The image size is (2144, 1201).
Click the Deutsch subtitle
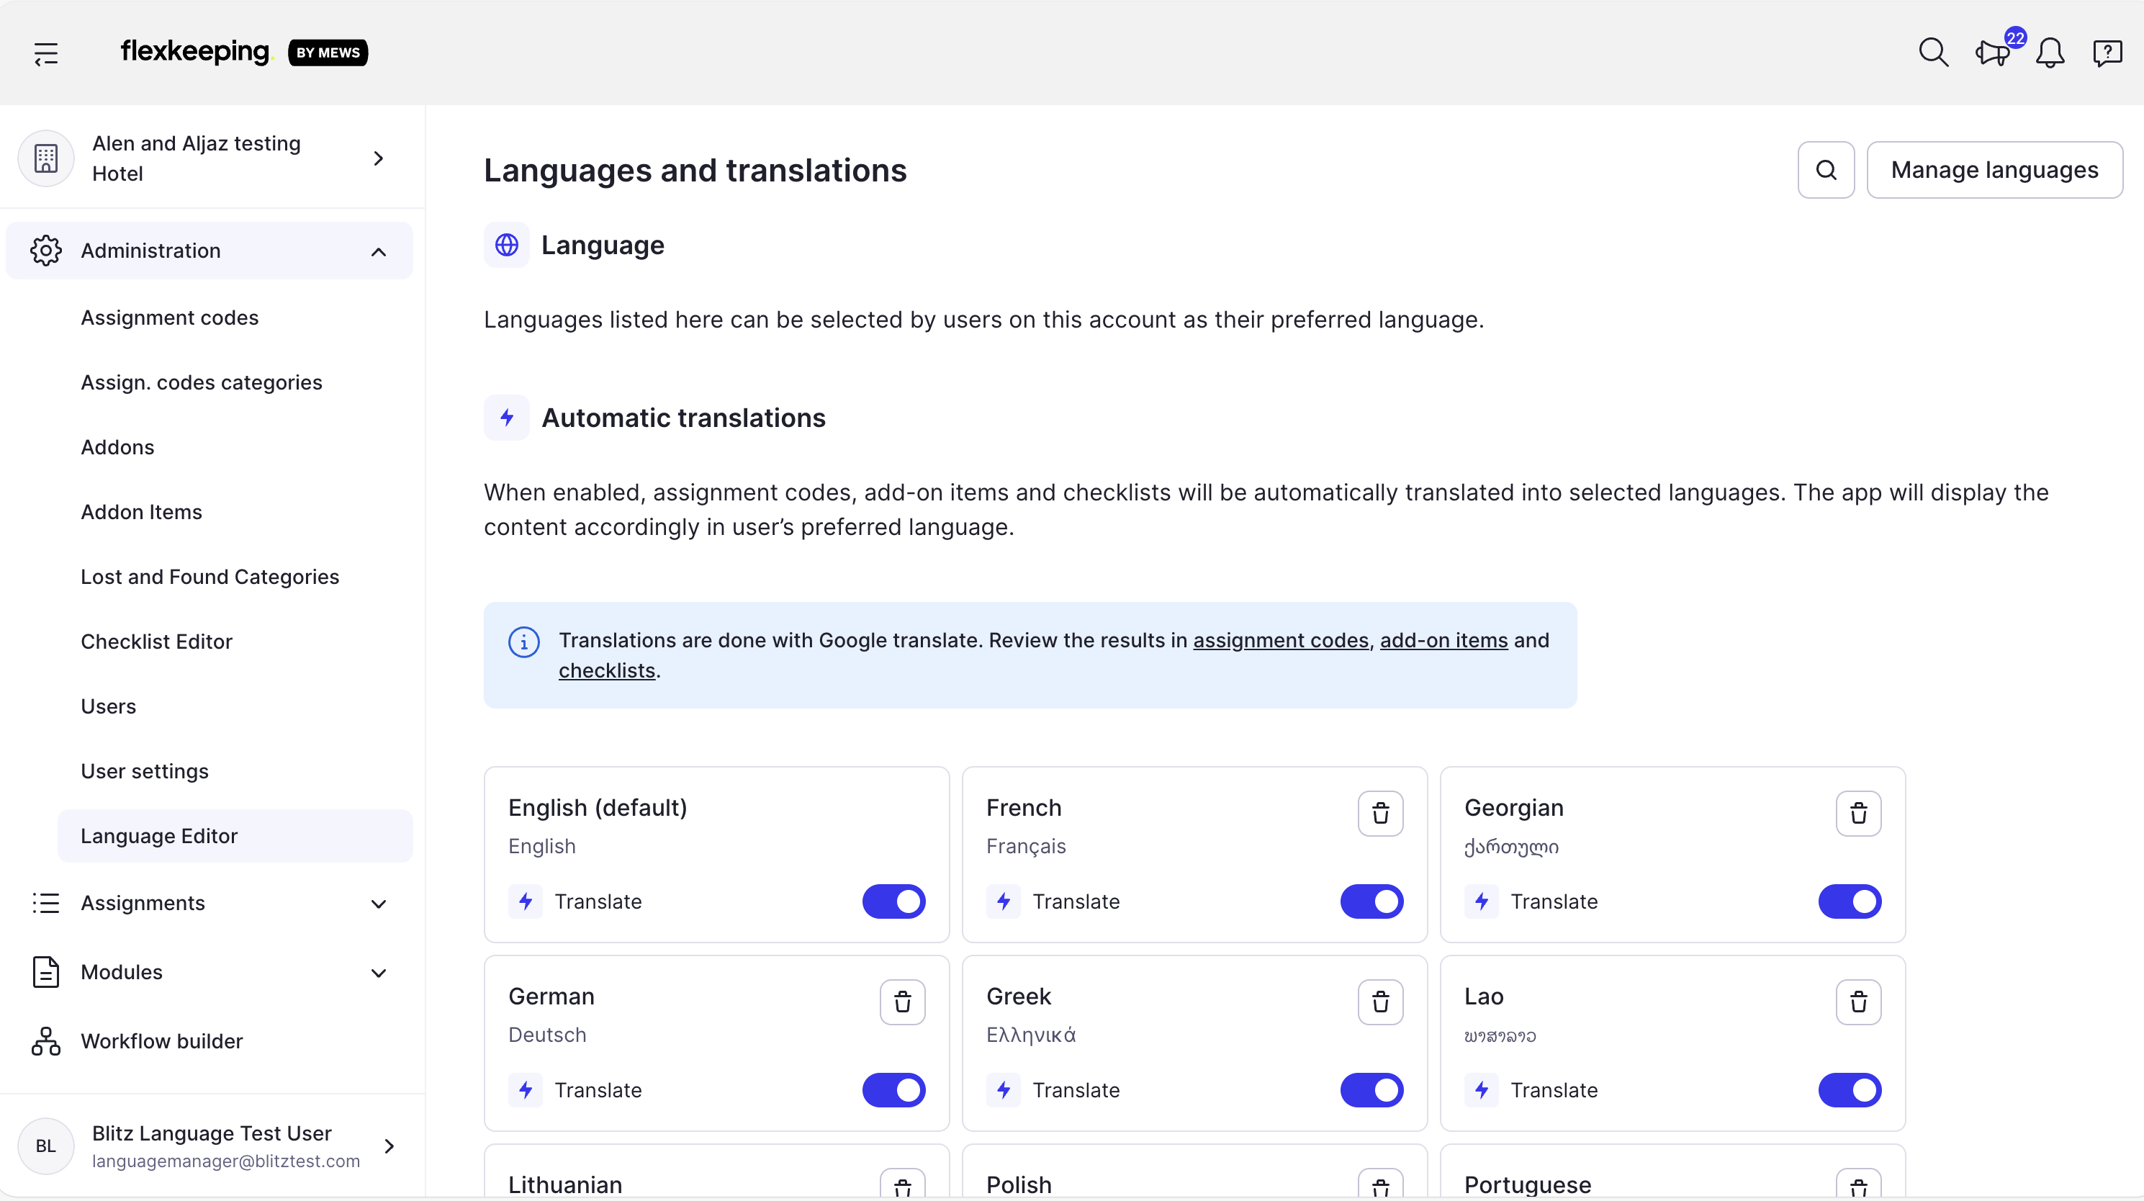[547, 1035]
